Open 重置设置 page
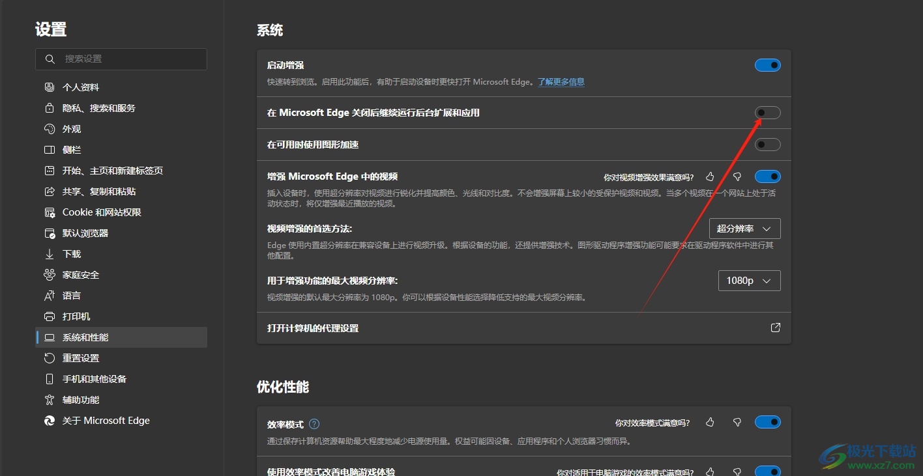This screenshot has width=923, height=476. tap(121, 358)
